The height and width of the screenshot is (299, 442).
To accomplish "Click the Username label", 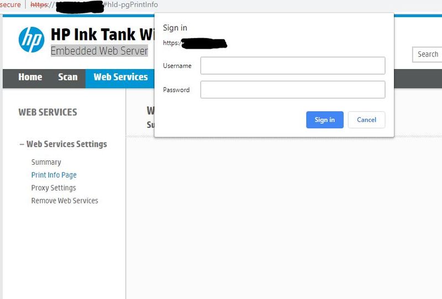I will [x=177, y=66].
